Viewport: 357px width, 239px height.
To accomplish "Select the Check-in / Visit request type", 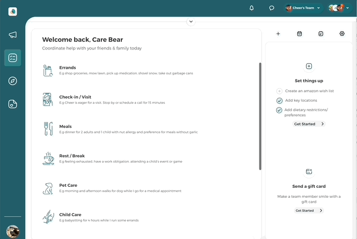I will click(x=146, y=99).
